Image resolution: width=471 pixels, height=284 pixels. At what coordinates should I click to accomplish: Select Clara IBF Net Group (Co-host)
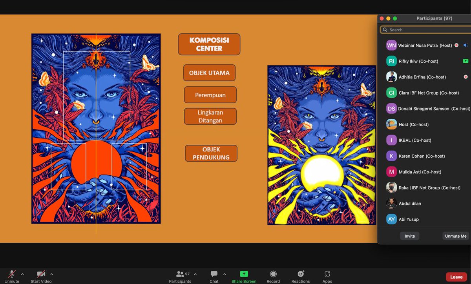pyautogui.click(x=425, y=93)
